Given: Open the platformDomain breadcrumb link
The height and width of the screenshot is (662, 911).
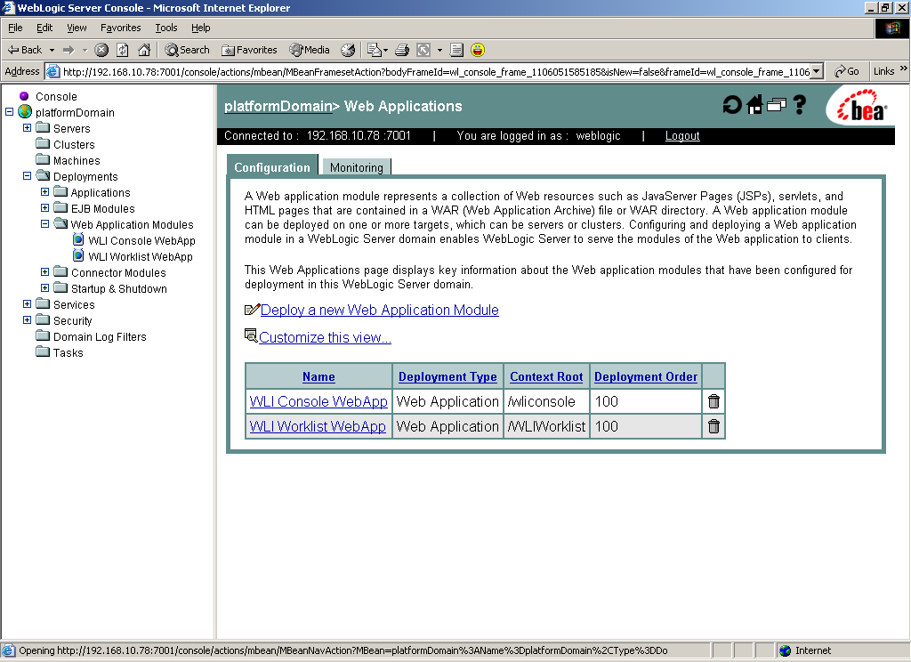Looking at the screenshot, I should pos(278,107).
